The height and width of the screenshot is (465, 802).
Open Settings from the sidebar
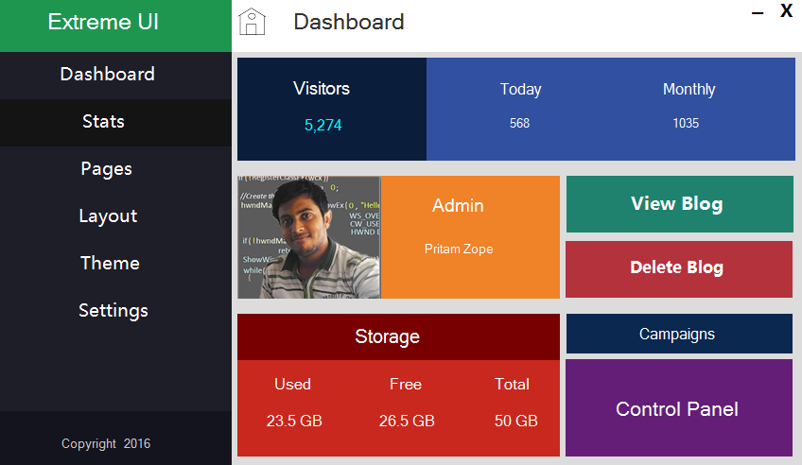(x=113, y=311)
